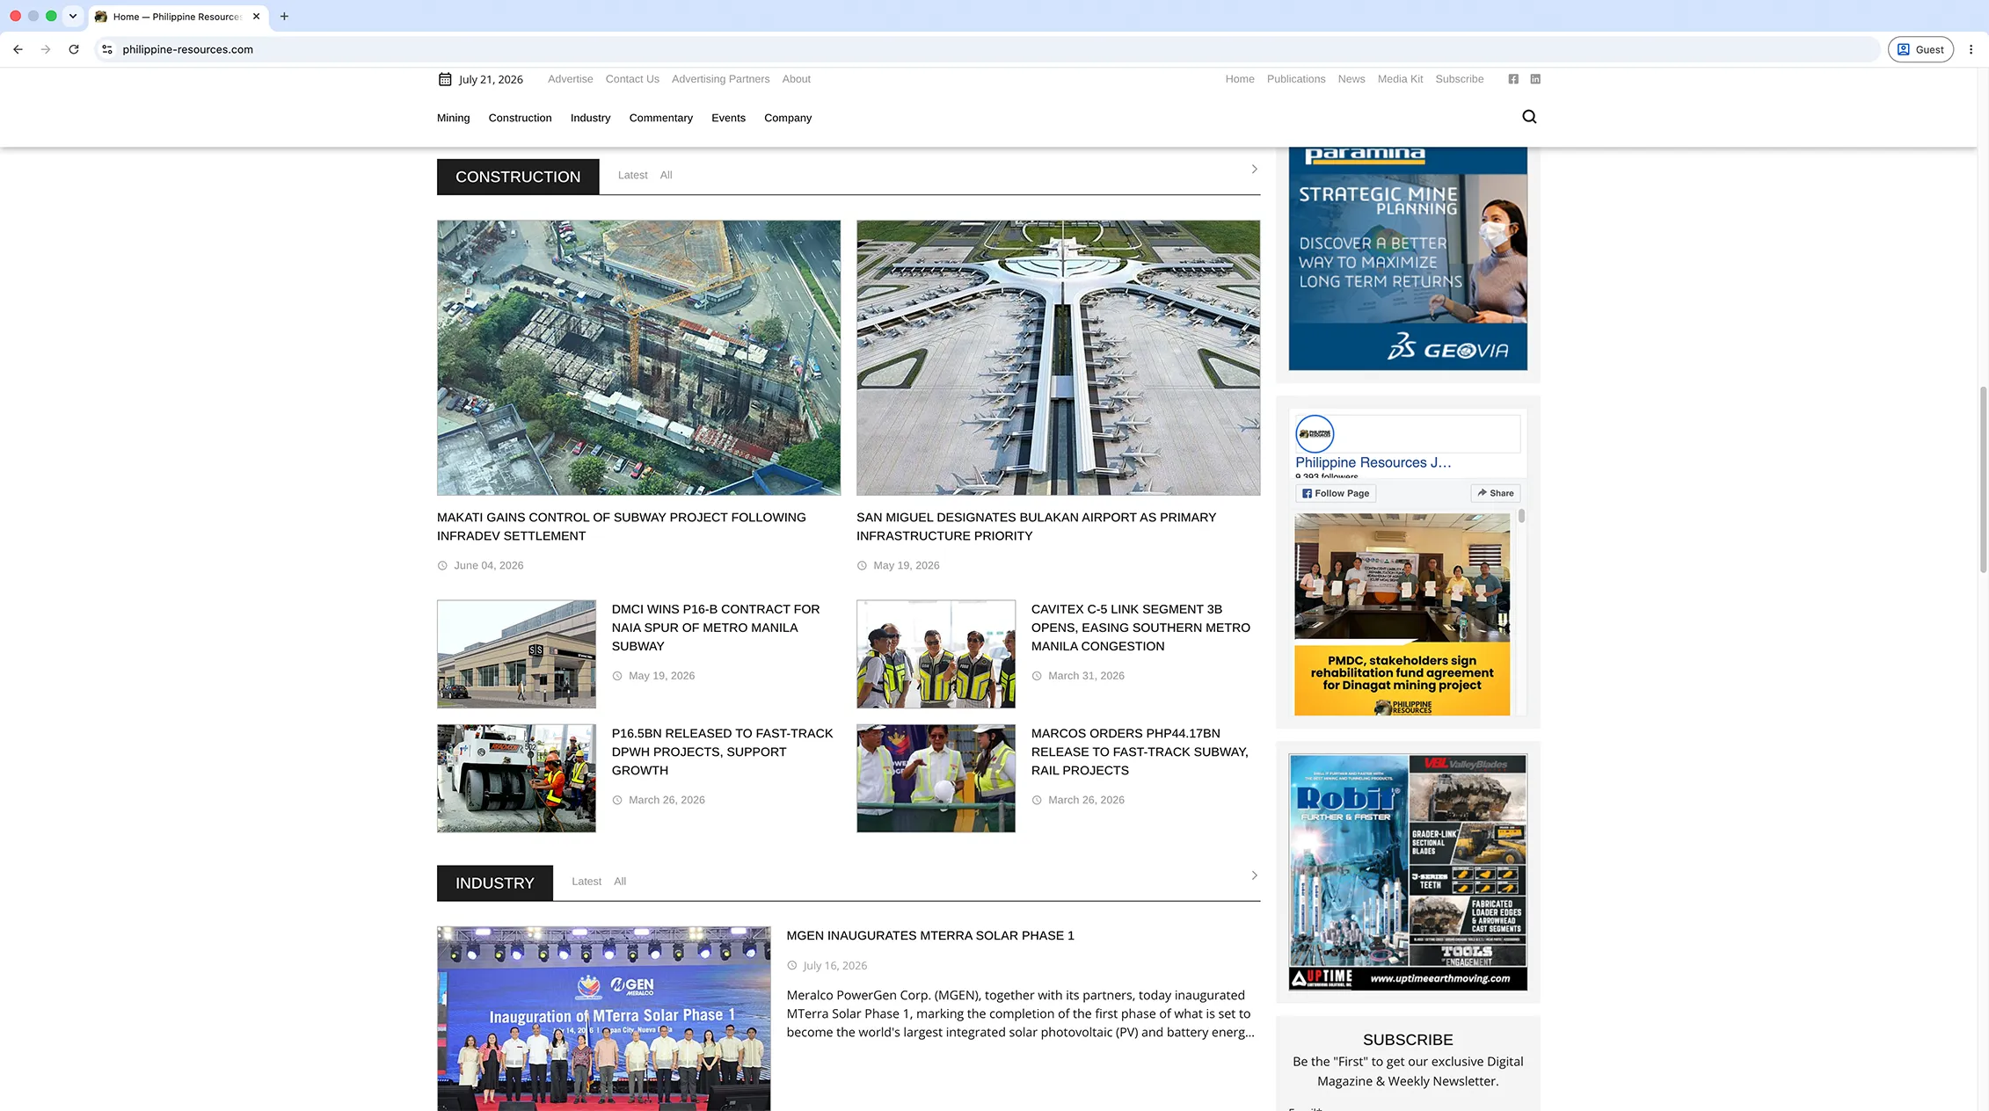This screenshot has width=1989, height=1111.
Task: Open the News link
Action: (1351, 79)
